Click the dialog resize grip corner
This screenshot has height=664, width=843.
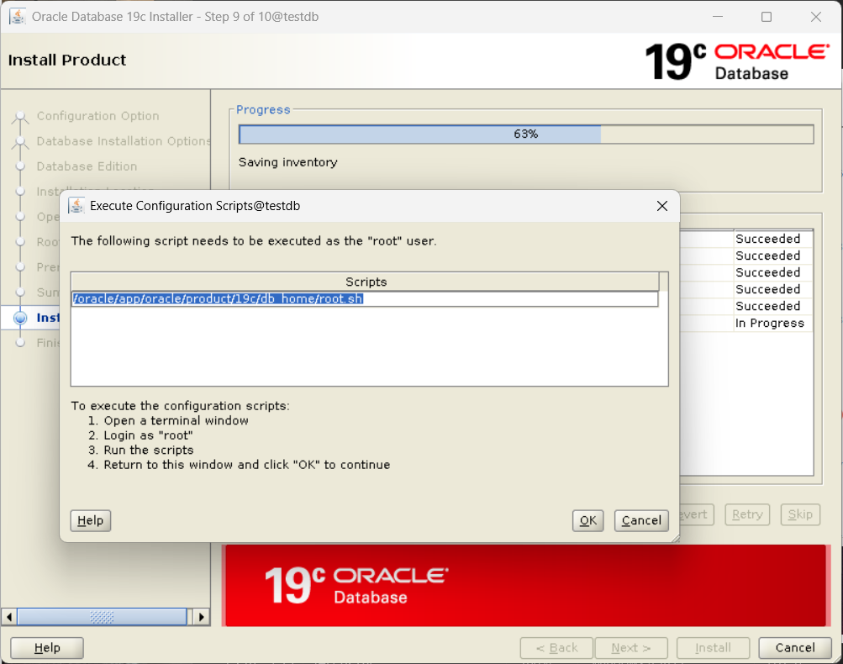coord(675,538)
